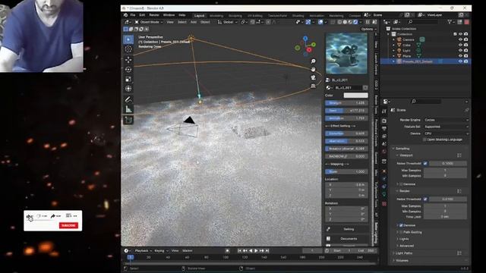
Task: Click the viewport zoom magnifier icon
Action: tap(313, 61)
